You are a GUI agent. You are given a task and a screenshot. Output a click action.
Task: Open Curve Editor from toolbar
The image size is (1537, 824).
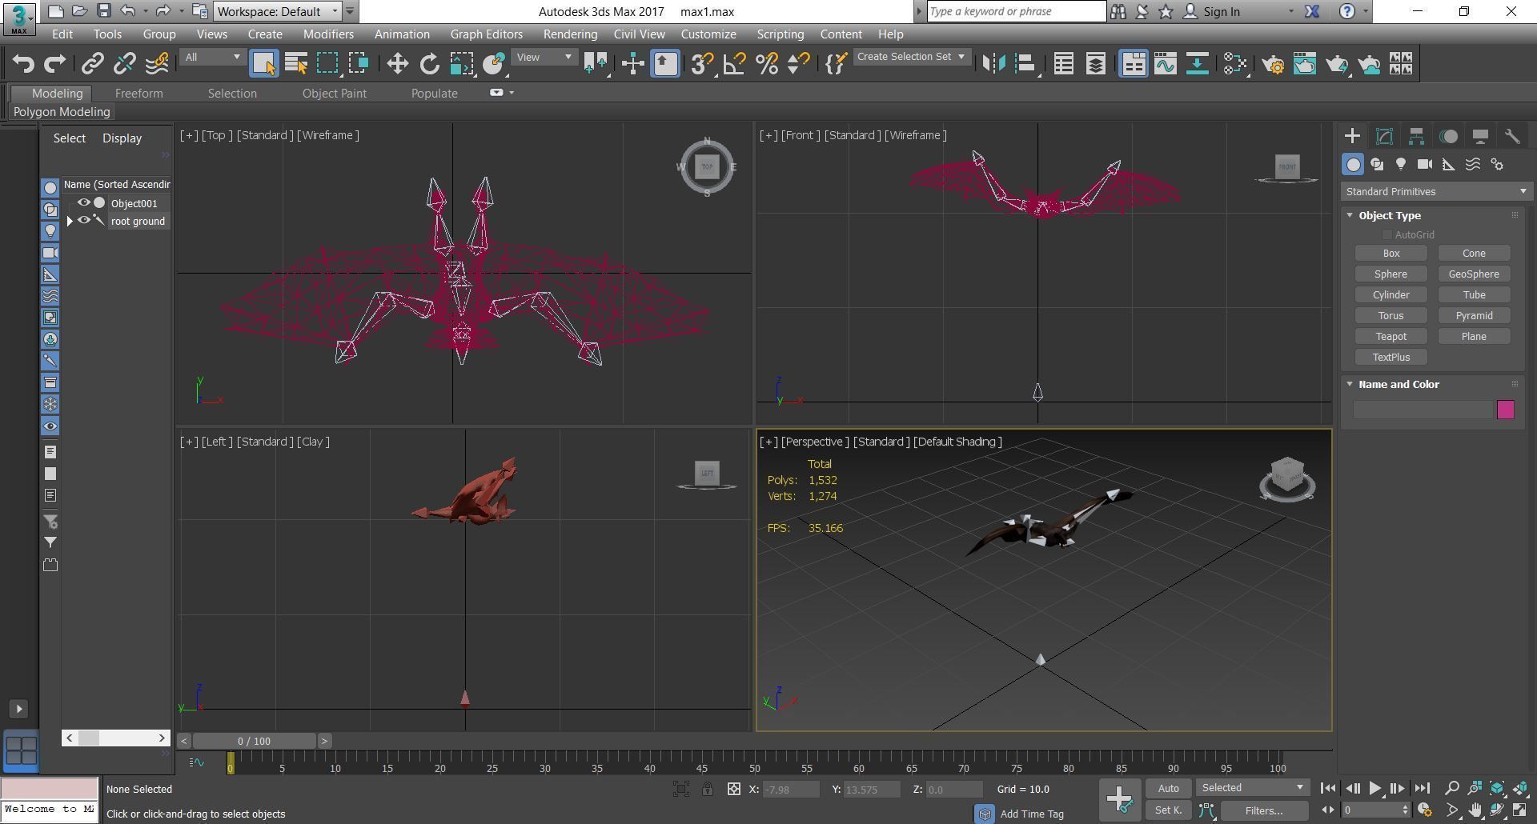tap(1165, 64)
